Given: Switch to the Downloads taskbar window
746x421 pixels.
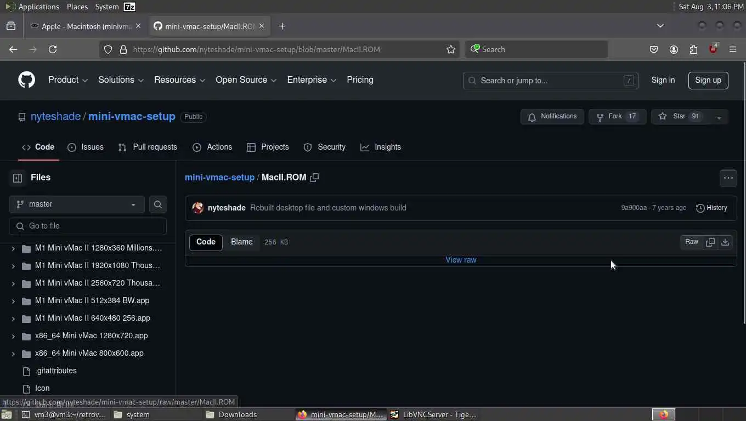Looking at the screenshot, I should pyautogui.click(x=250, y=414).
